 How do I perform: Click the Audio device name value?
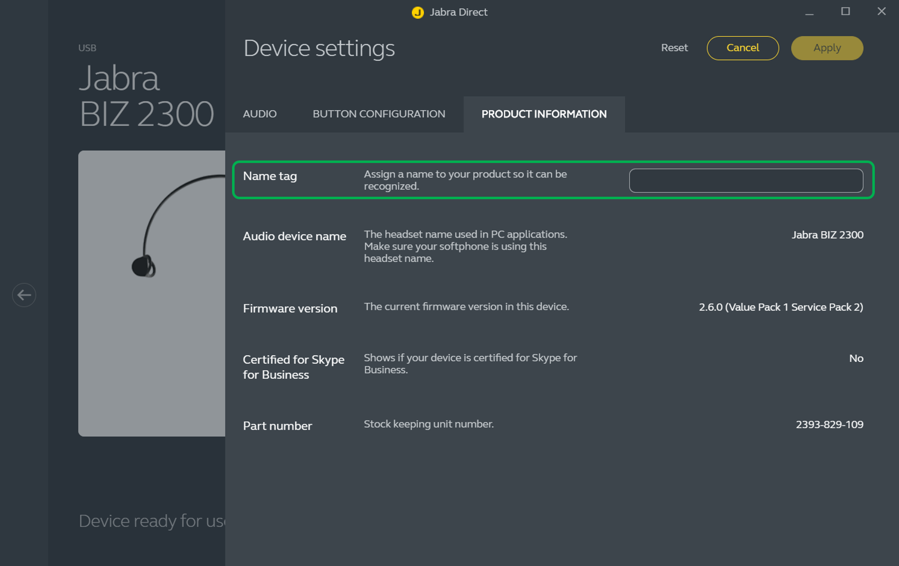coord(827,235)
